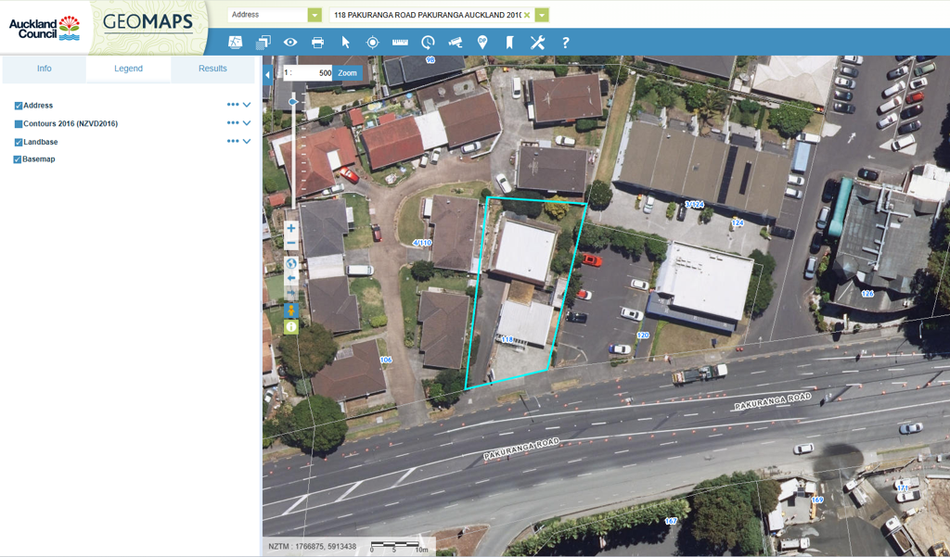Open the Address search type dropdown
Image resolution: width=950 pixels, height=557 pixels.
tap(315, 15)
